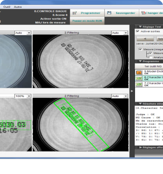Click the zoomed view showing 6030.03 characters
Image resolution: width=163 pixels, height=174 pixels.
16,125
